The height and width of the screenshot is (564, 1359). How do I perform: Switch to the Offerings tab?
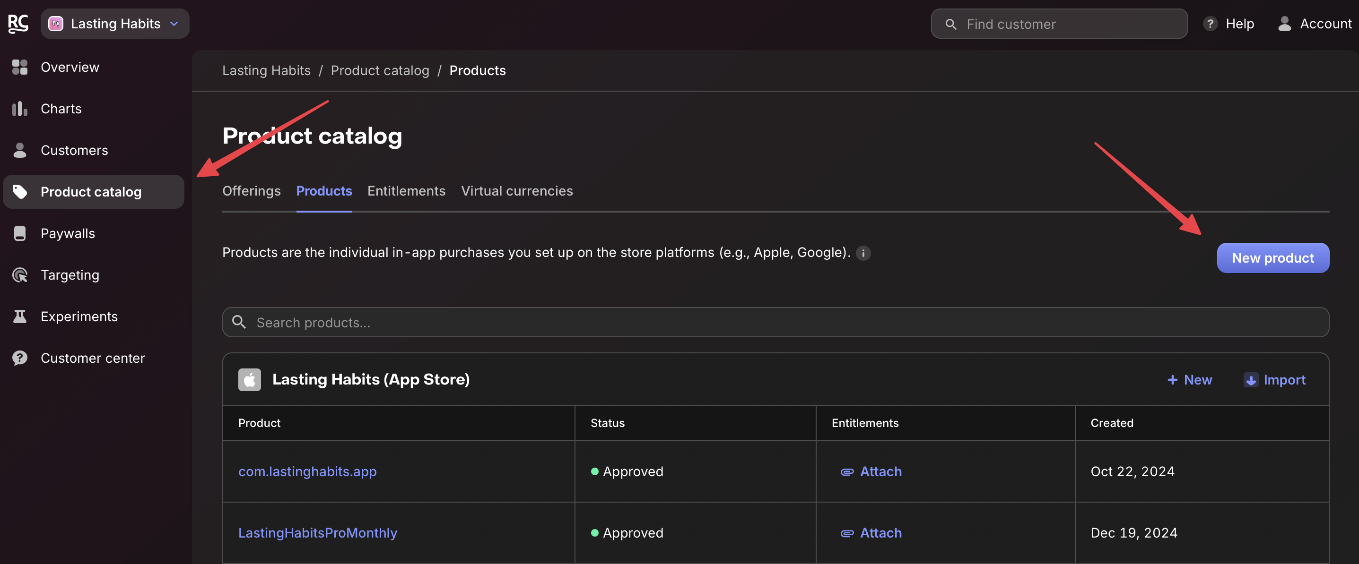click(251, 191)
